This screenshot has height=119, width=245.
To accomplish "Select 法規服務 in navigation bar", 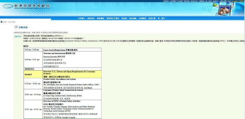I will click(x=142, y=18).
